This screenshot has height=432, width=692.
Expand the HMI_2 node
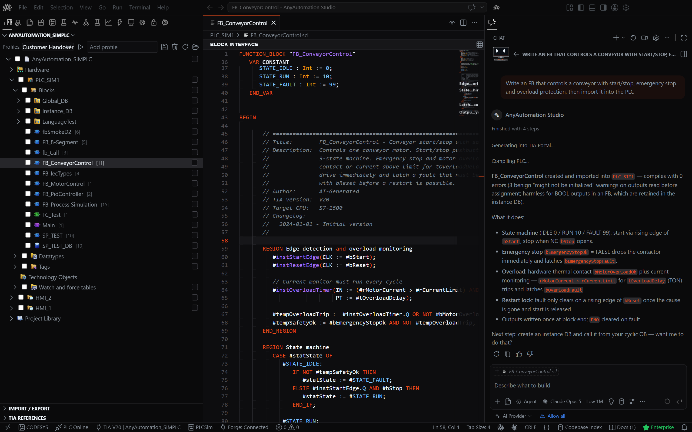point(11,298)
